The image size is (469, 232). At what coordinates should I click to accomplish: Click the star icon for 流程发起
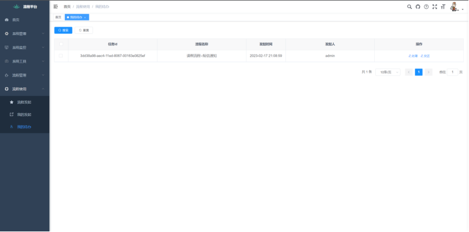pyautogui.click(x=12, y=102)
